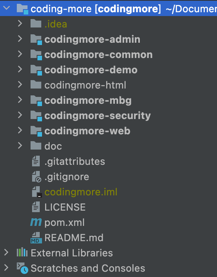Collapse the coding-more project root chevron
The image size is (217, 277).
click(6, 8)
